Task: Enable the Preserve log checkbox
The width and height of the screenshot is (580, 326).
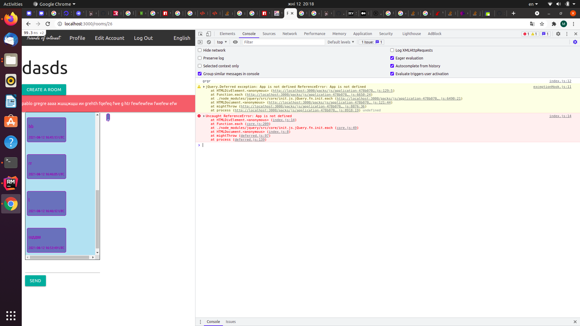Action: click(x=199, y=58)
